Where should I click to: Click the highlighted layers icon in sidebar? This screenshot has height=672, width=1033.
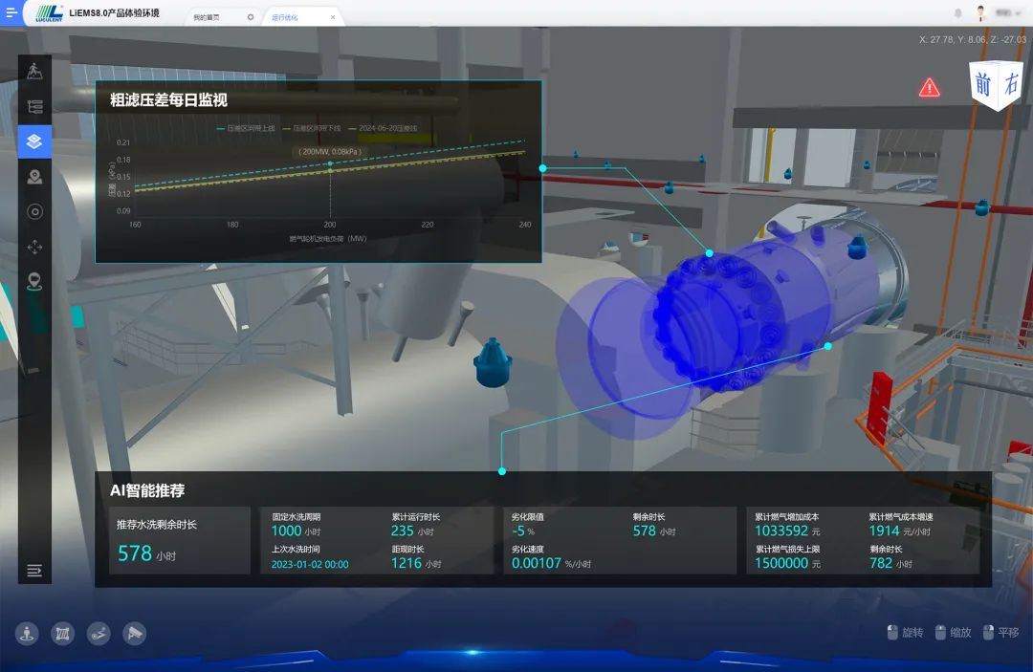(x=34, y=141)
